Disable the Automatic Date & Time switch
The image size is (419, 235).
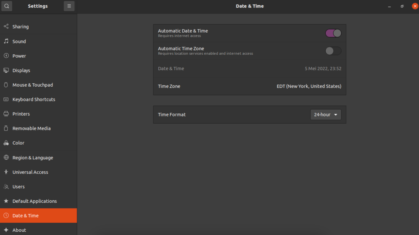[x=333, y=33]
